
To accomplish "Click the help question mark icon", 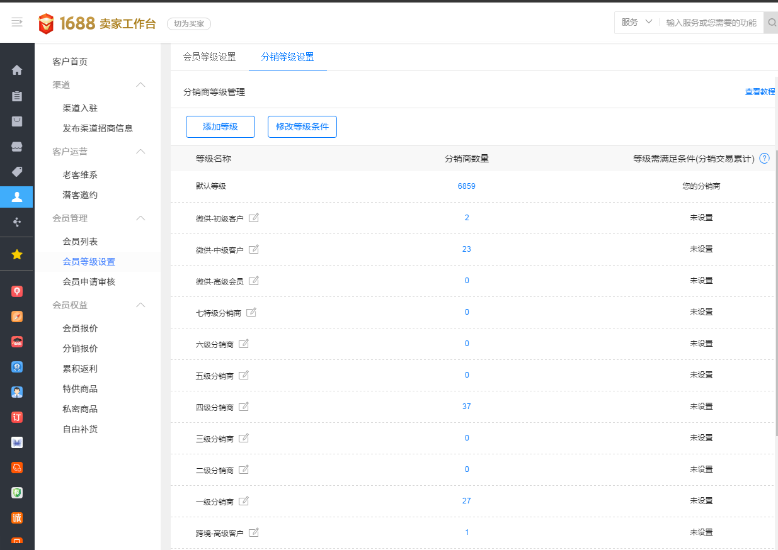I will [765, 159].
